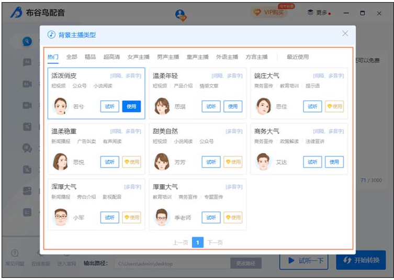Switch to the 女声主播 tab
This screenshot has height=280, width=394.
138,57
